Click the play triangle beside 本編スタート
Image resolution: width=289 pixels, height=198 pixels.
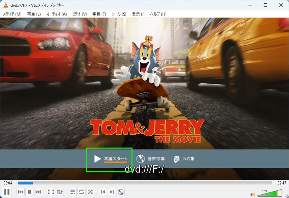(97, 159)
